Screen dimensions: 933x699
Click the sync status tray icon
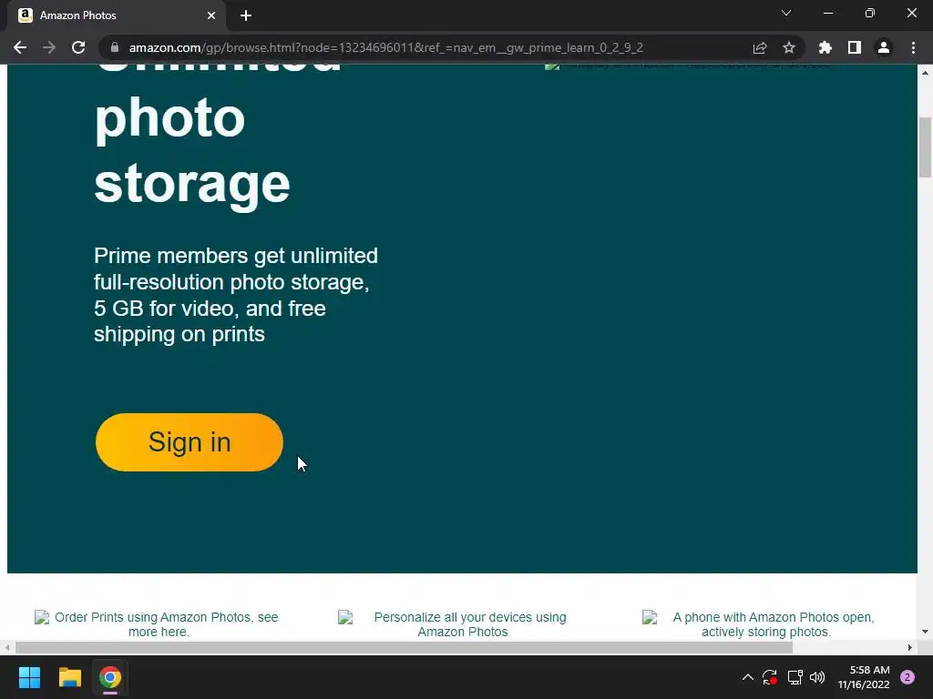tap(770, 677)
